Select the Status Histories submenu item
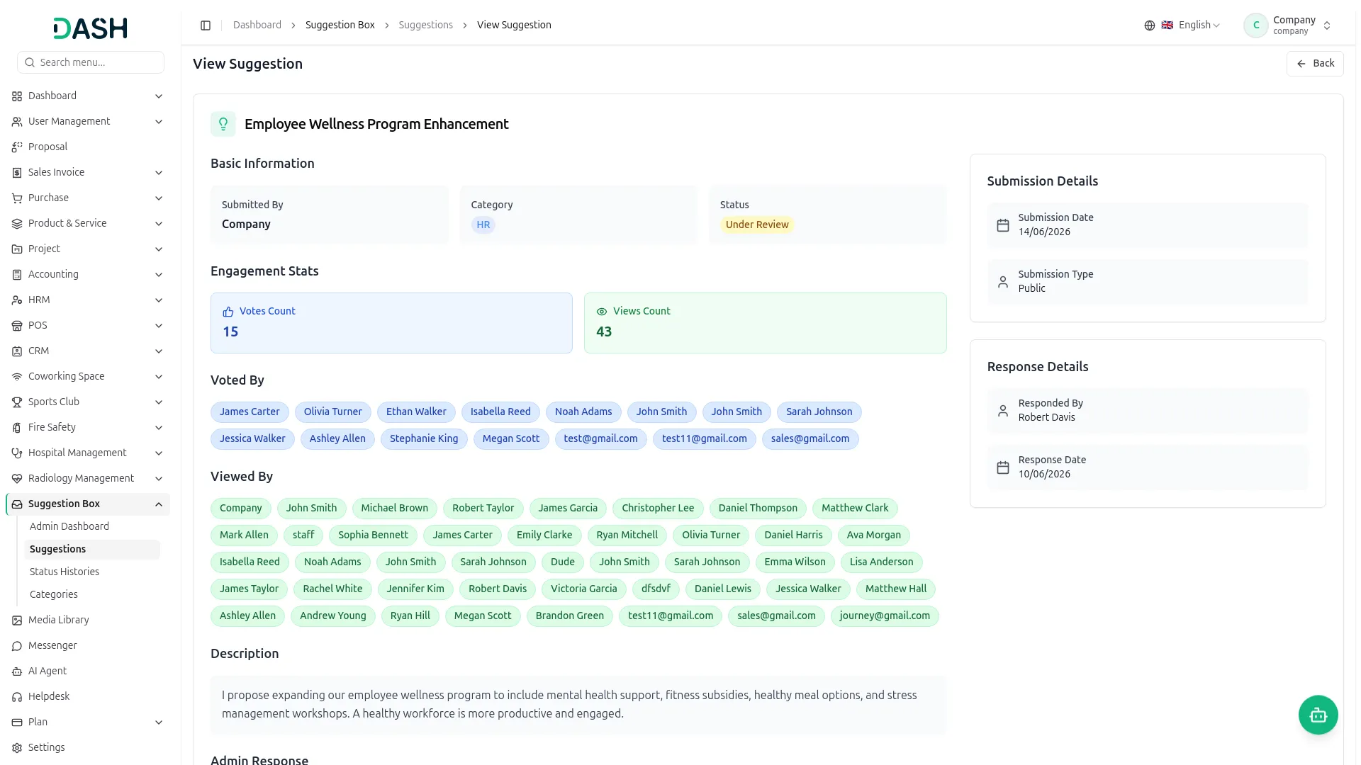Screen dimensions: 1361x765 point(65,572)
